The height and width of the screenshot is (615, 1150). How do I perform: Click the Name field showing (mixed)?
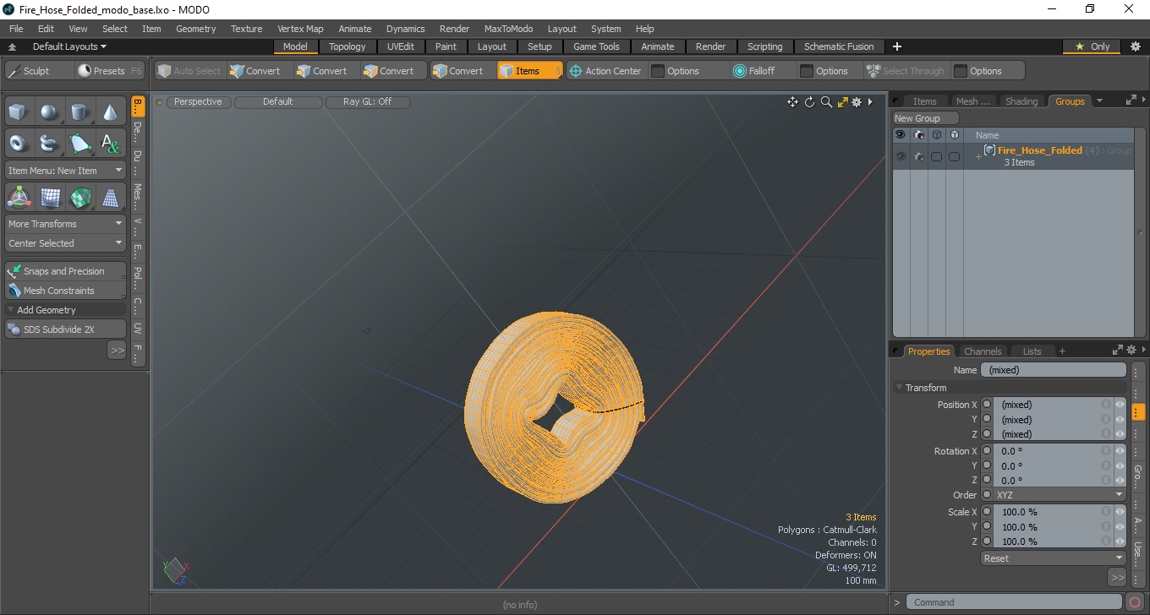pos(1053,370)
